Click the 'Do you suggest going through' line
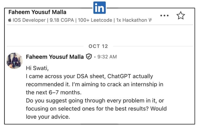200x128 pixels. point(95,101)
